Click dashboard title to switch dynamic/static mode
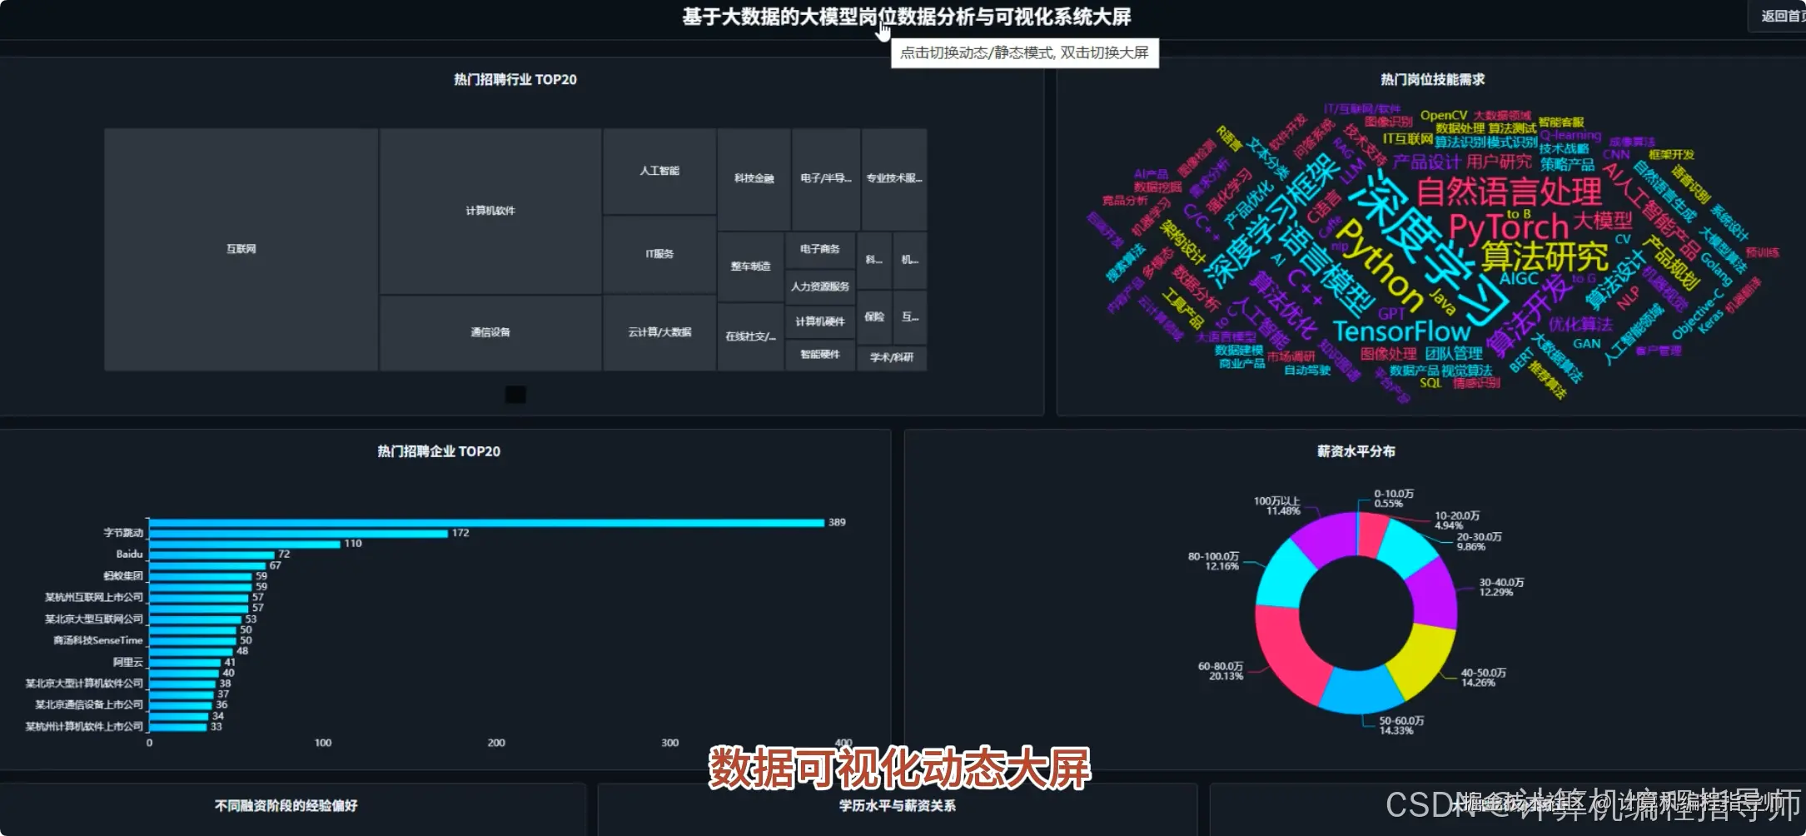 coord(908,17)
